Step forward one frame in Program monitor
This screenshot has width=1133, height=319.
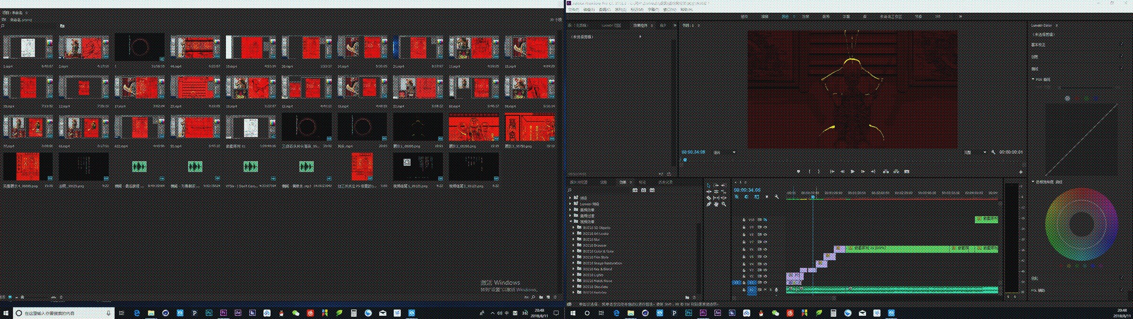(863, 171)
